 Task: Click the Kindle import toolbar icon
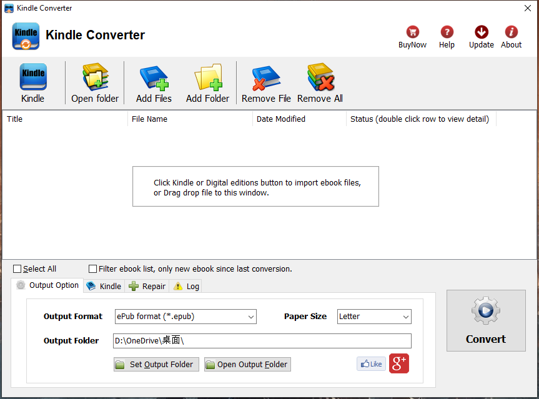pos(33,77)
